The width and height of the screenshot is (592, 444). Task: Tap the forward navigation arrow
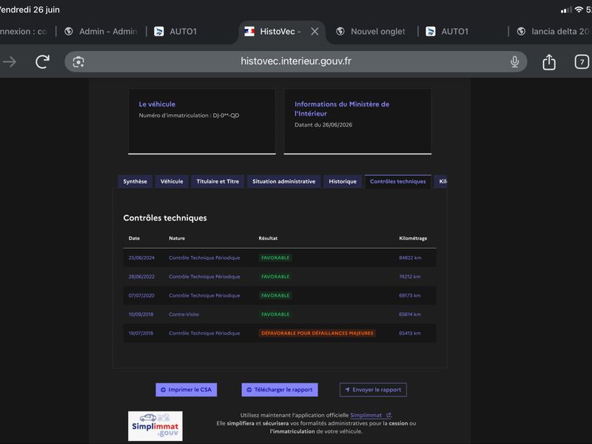click(10, 61)
